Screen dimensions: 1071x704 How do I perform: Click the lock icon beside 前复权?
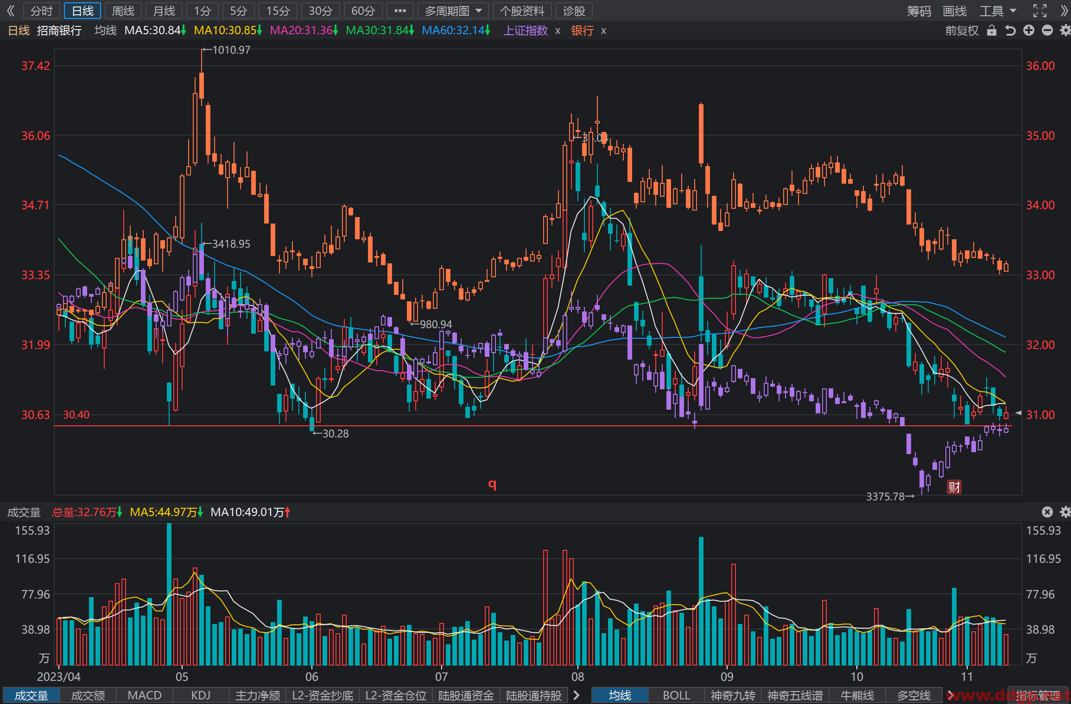pyautogui.click(x=992, y=31)
